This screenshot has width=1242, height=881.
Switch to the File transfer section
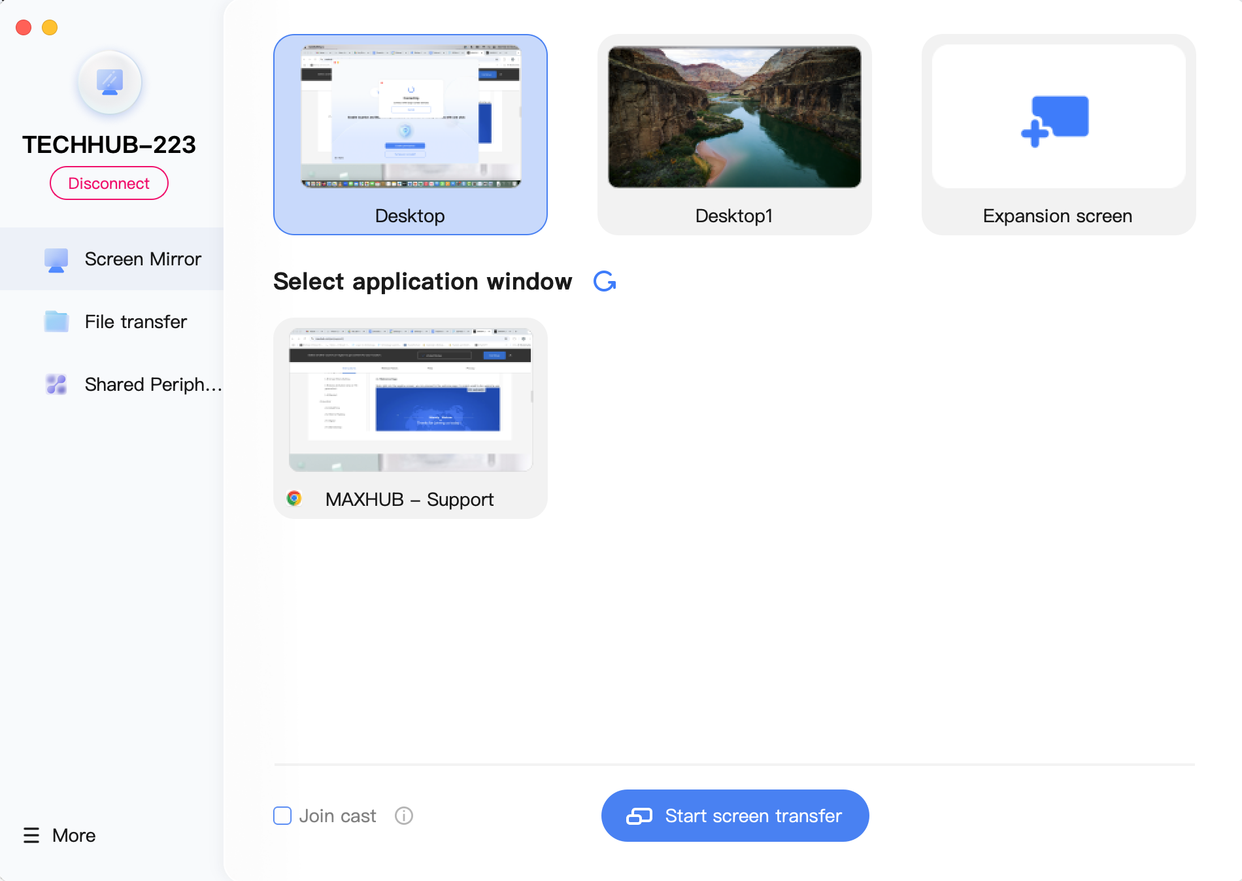point(135,322)
